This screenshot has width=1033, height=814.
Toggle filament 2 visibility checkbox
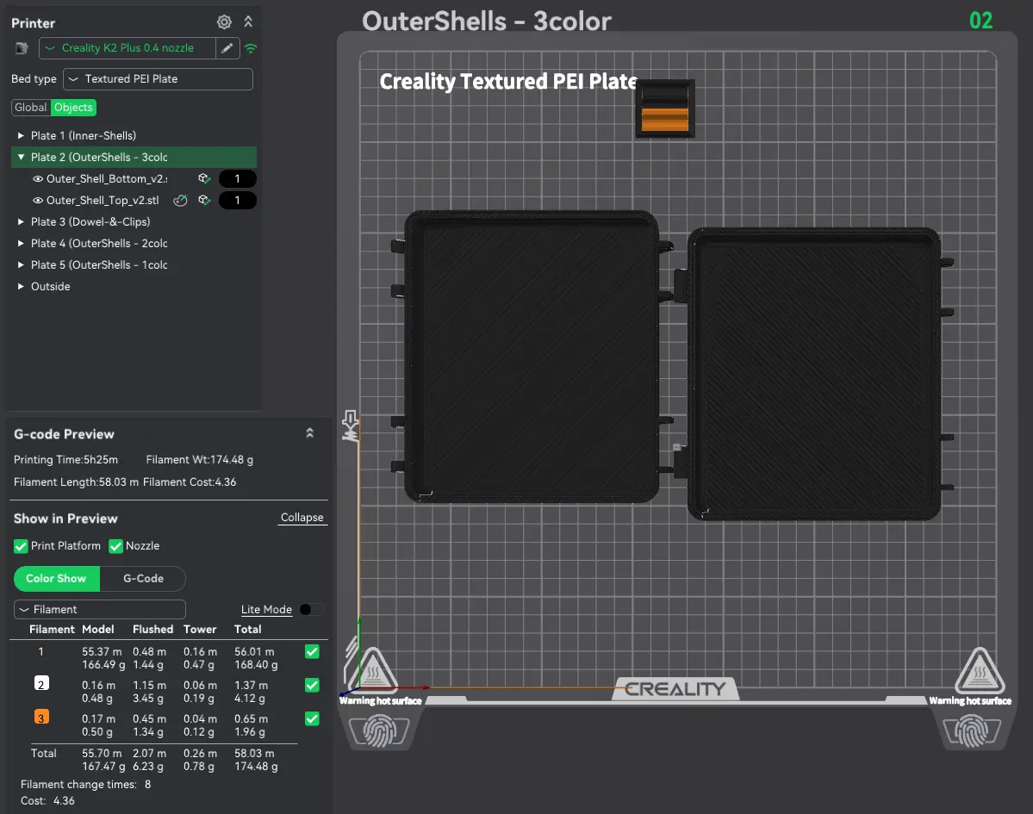pos(312,686)
